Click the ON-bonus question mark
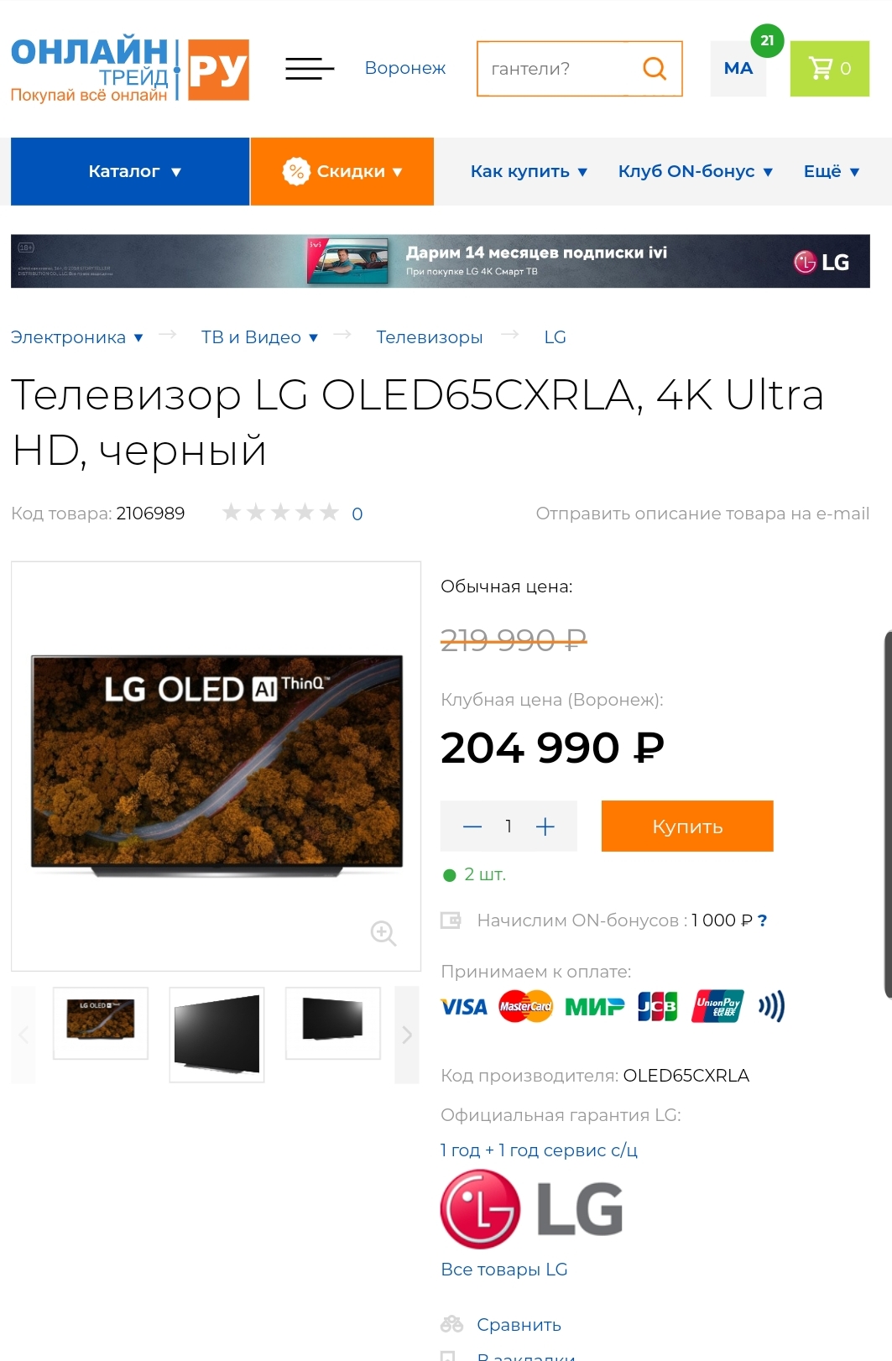This screenshot has height=1361, width=892. [762, 920]
